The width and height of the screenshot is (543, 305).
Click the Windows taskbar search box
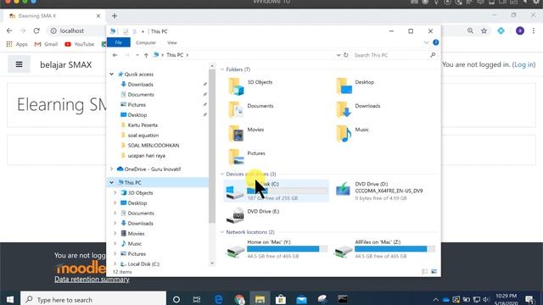click(93, 299)
